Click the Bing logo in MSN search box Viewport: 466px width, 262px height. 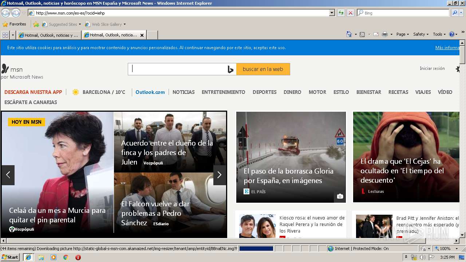click(230, 69)
